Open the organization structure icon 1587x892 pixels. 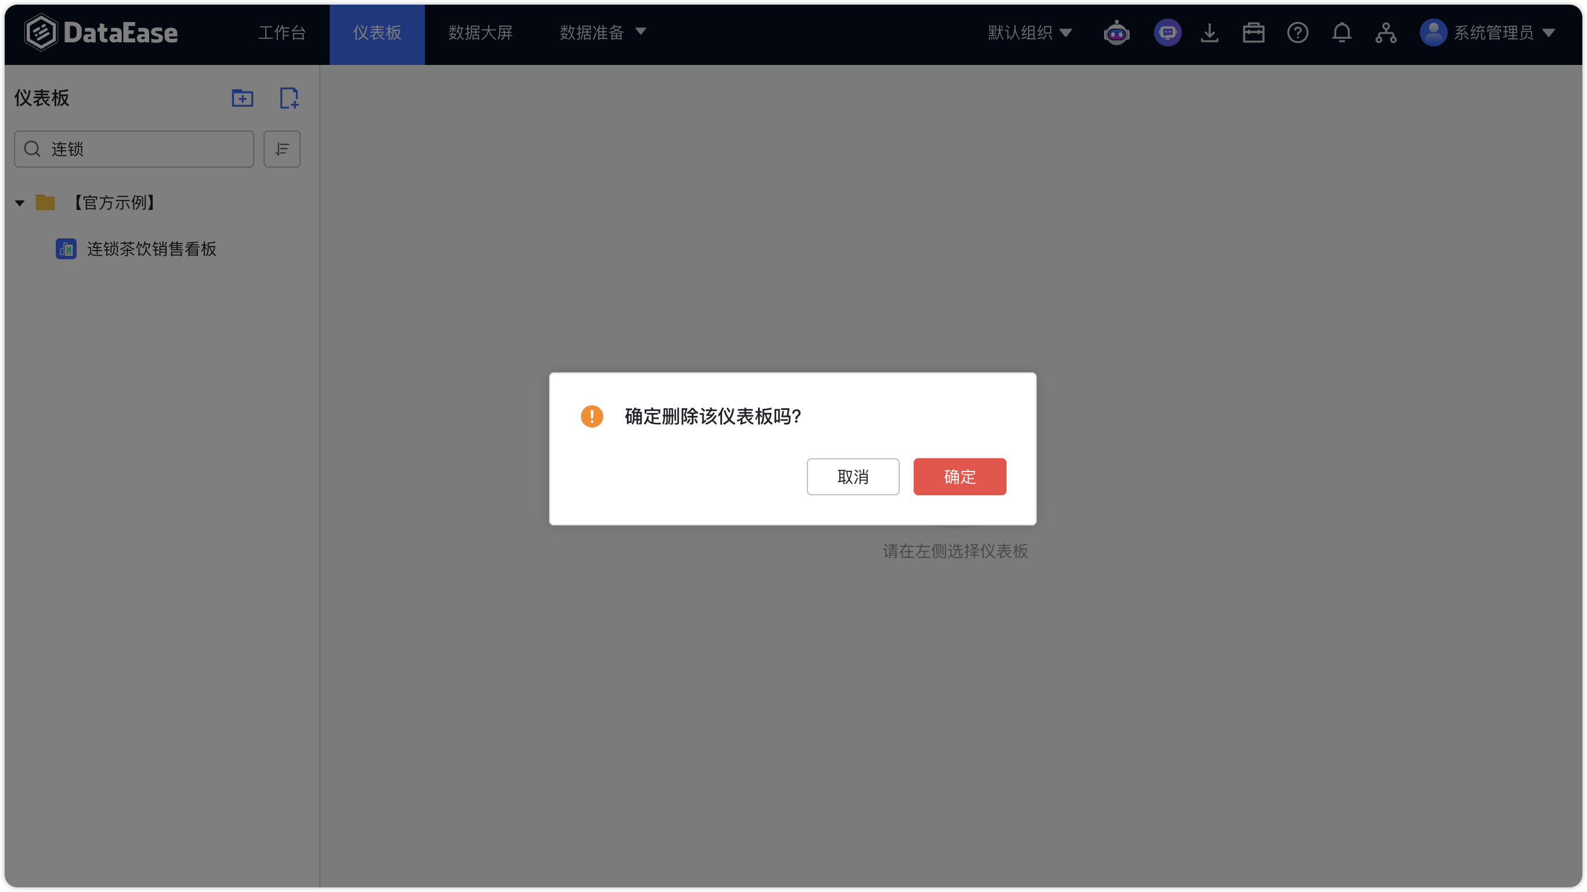(1386, 32)
